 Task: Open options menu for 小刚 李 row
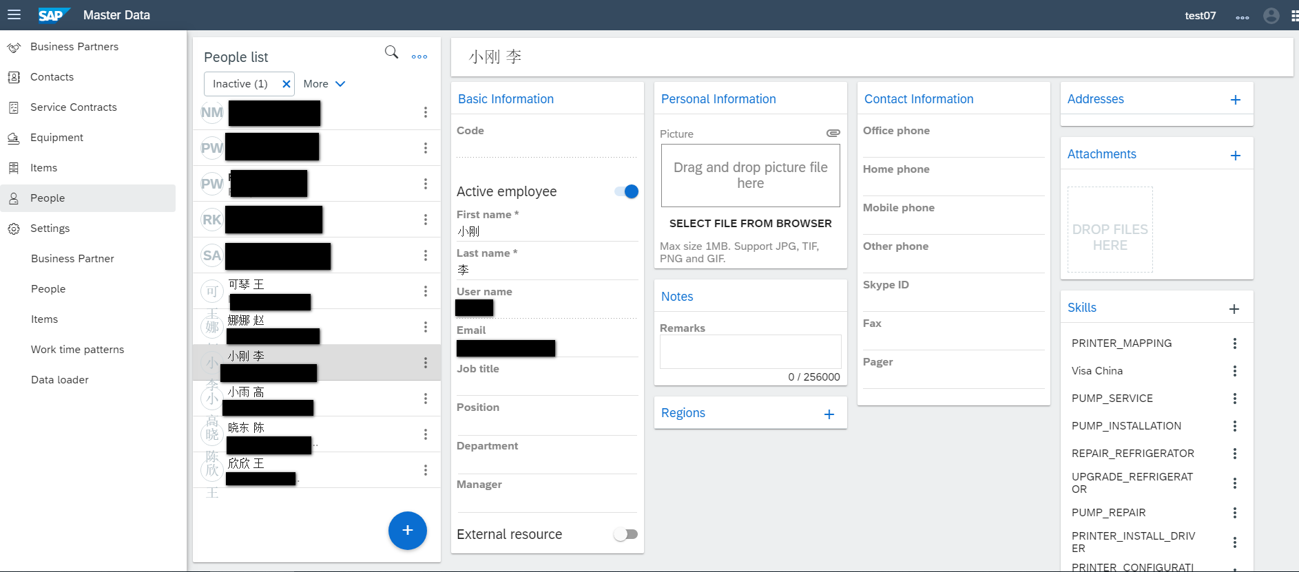click(x=426, y=363)
